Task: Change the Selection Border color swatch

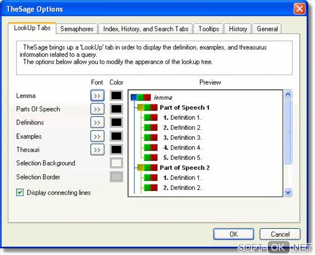Action: click(x=116, y=177)
